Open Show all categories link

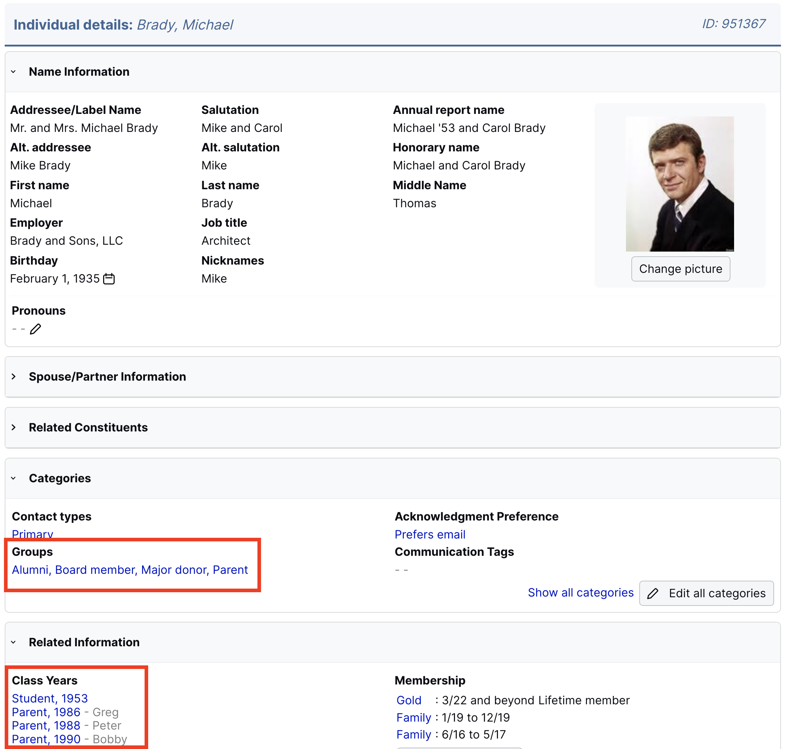pos(580,593)
